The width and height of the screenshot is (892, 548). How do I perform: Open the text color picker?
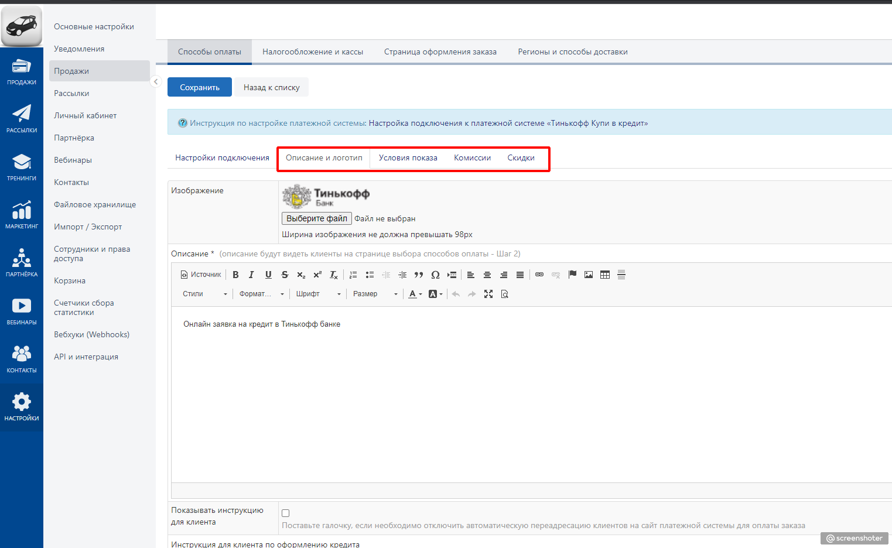(415, 294)
